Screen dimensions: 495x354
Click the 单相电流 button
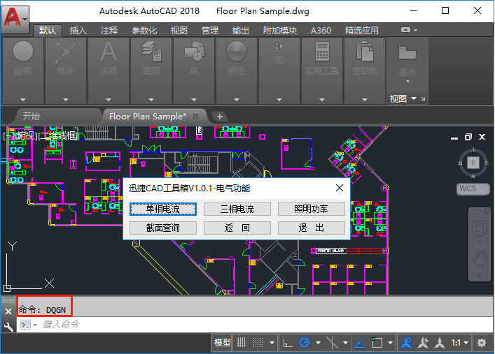click(163, 209)
